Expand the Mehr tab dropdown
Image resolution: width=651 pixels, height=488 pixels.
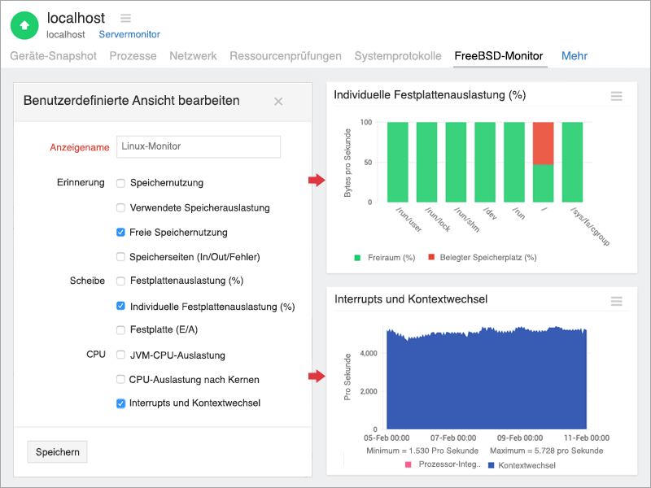pyautogui.click(x=574, y=56)
